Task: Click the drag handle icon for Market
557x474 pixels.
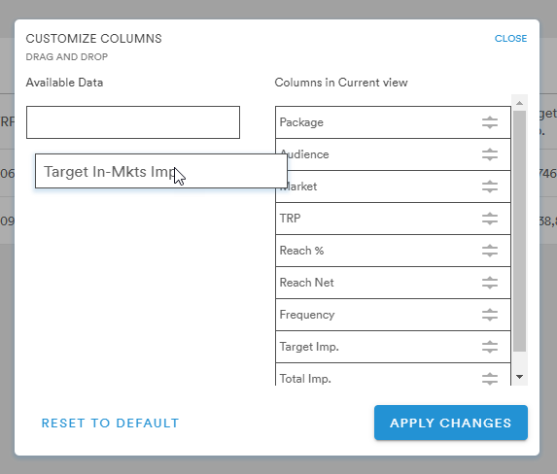Action: (490, 186)
